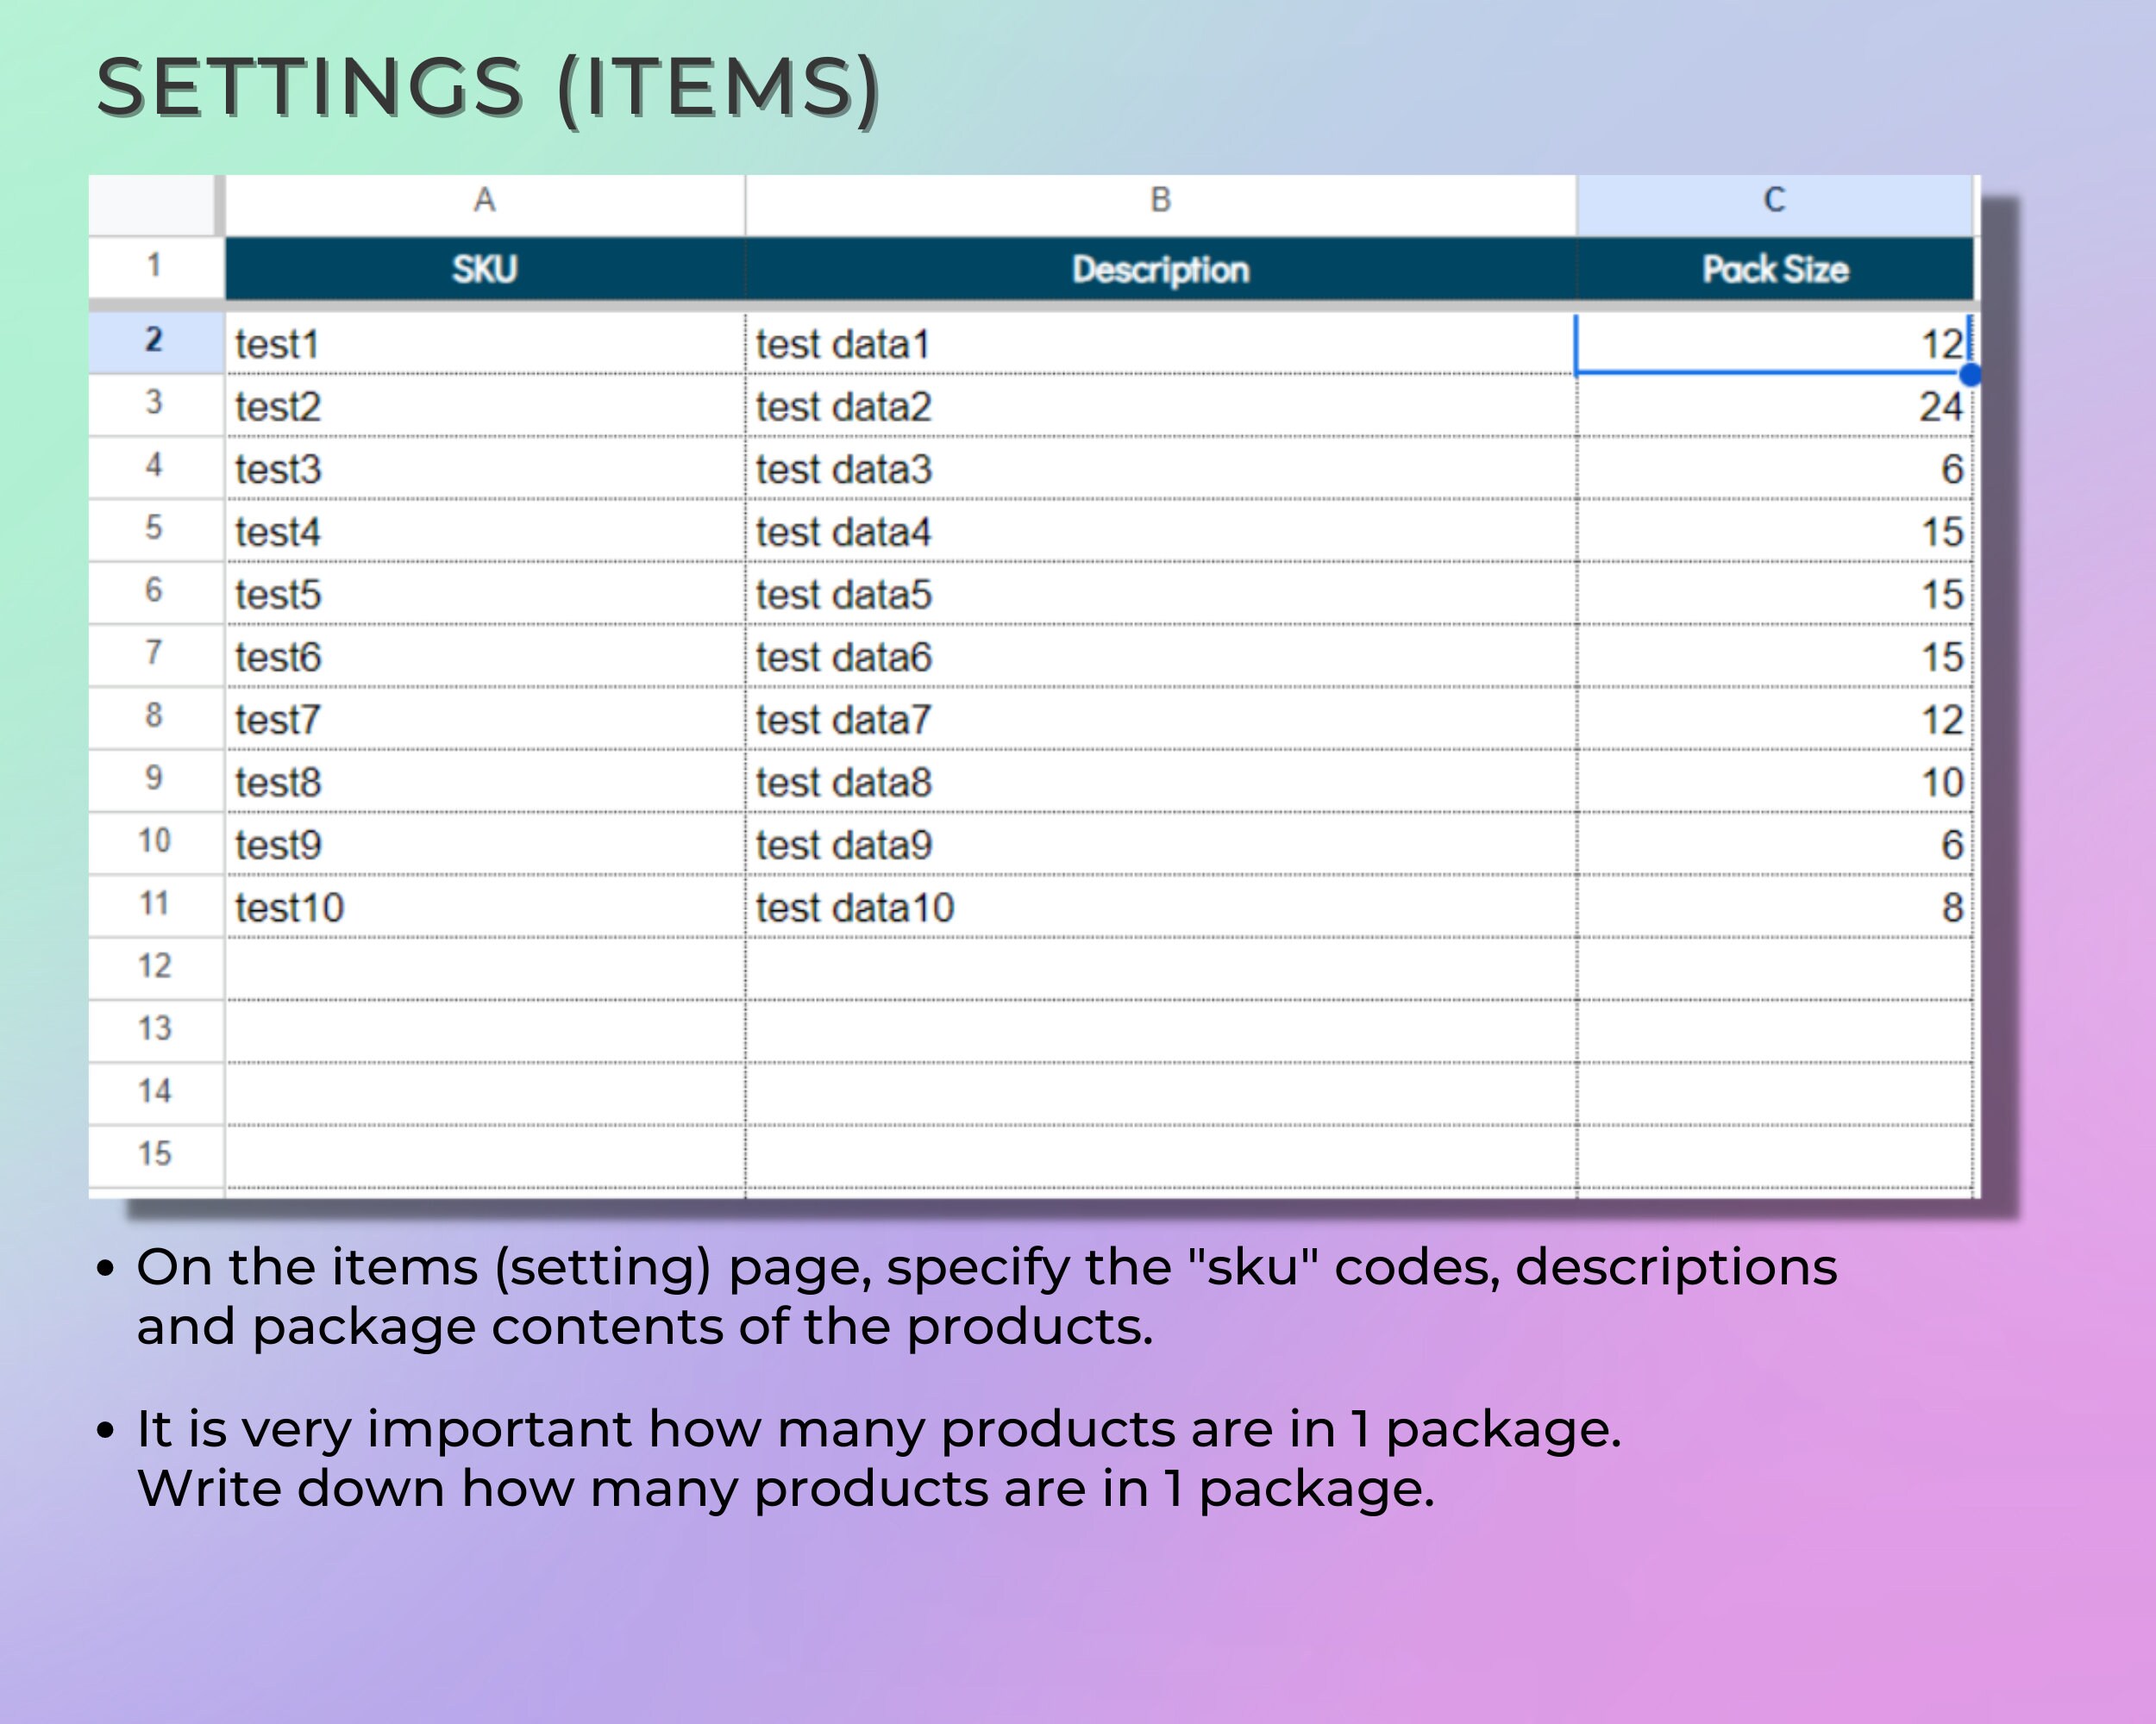Click the empty cell in row 12 column A
This screenshot has height=1724, width=2156.
(x=484, y=966)
